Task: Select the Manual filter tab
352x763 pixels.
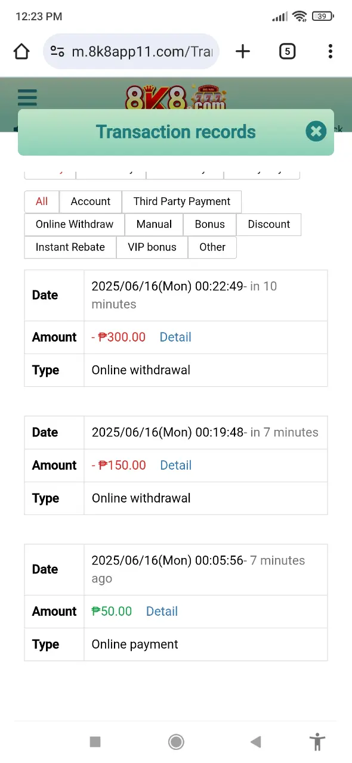Action: tap(154, 224)
